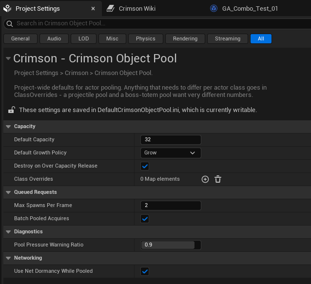
Task: Filter by Streaming category
Action: 228,38
